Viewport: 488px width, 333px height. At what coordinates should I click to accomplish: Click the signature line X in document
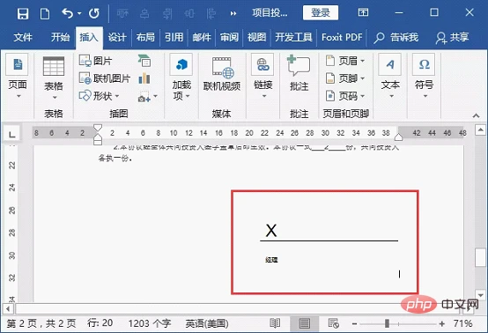point(271,231)
